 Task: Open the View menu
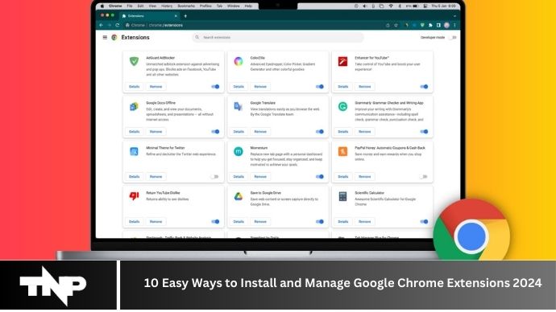(x=152, y=6)
